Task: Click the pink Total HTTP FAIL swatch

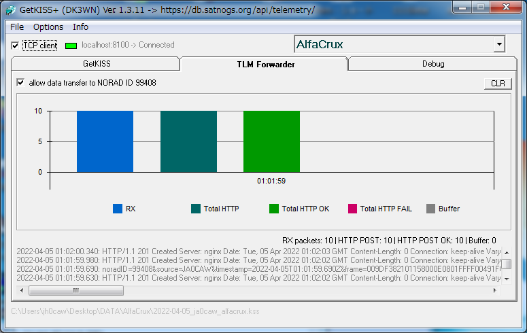Action: [x=352, y=209]
